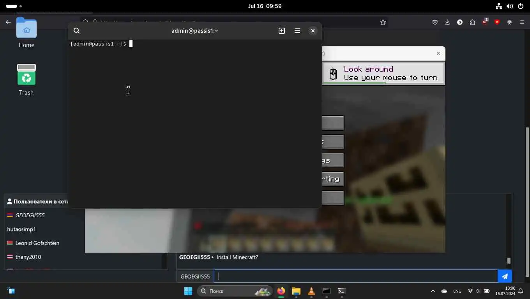Viewport: 530px width, 299px height.
Task: Select user GEOEGII555 in online users list
Action: 30,215
